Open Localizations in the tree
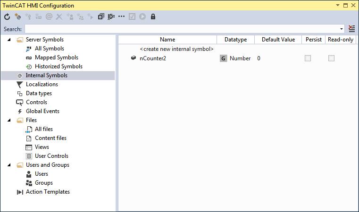Image resolution: width=359 pixels, height=212 pixels. (42, 84)
